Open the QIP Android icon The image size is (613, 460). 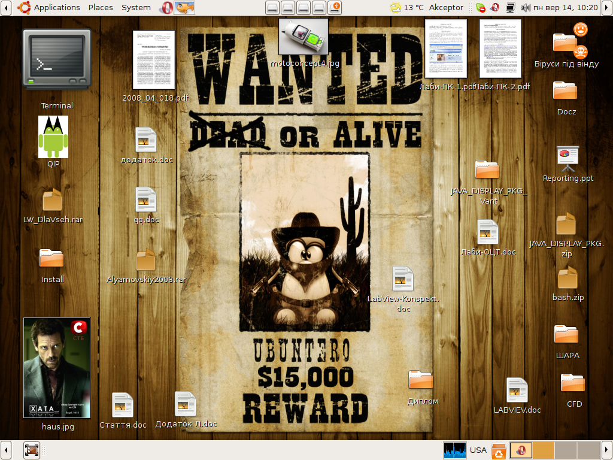point(53,137)
